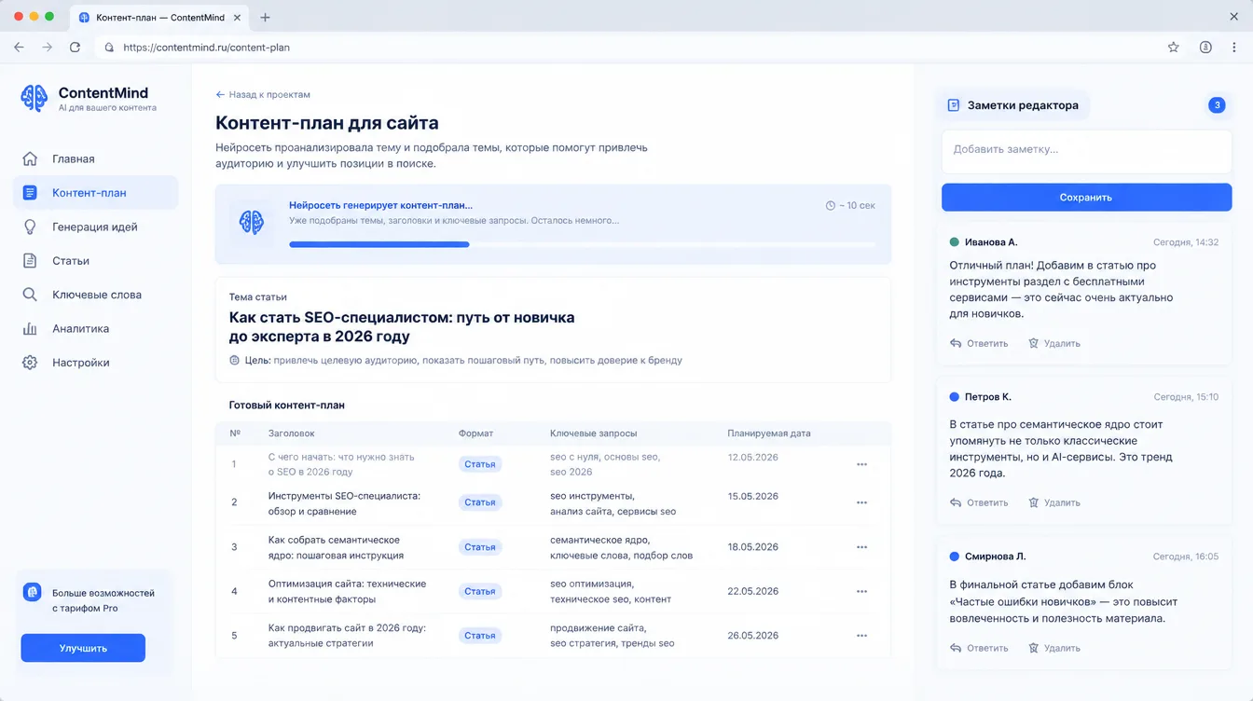This screenshot has height=701, width=1253.
Task: Open the three-dot menu for 22.05.2026 row
Action: pos(861,591)
